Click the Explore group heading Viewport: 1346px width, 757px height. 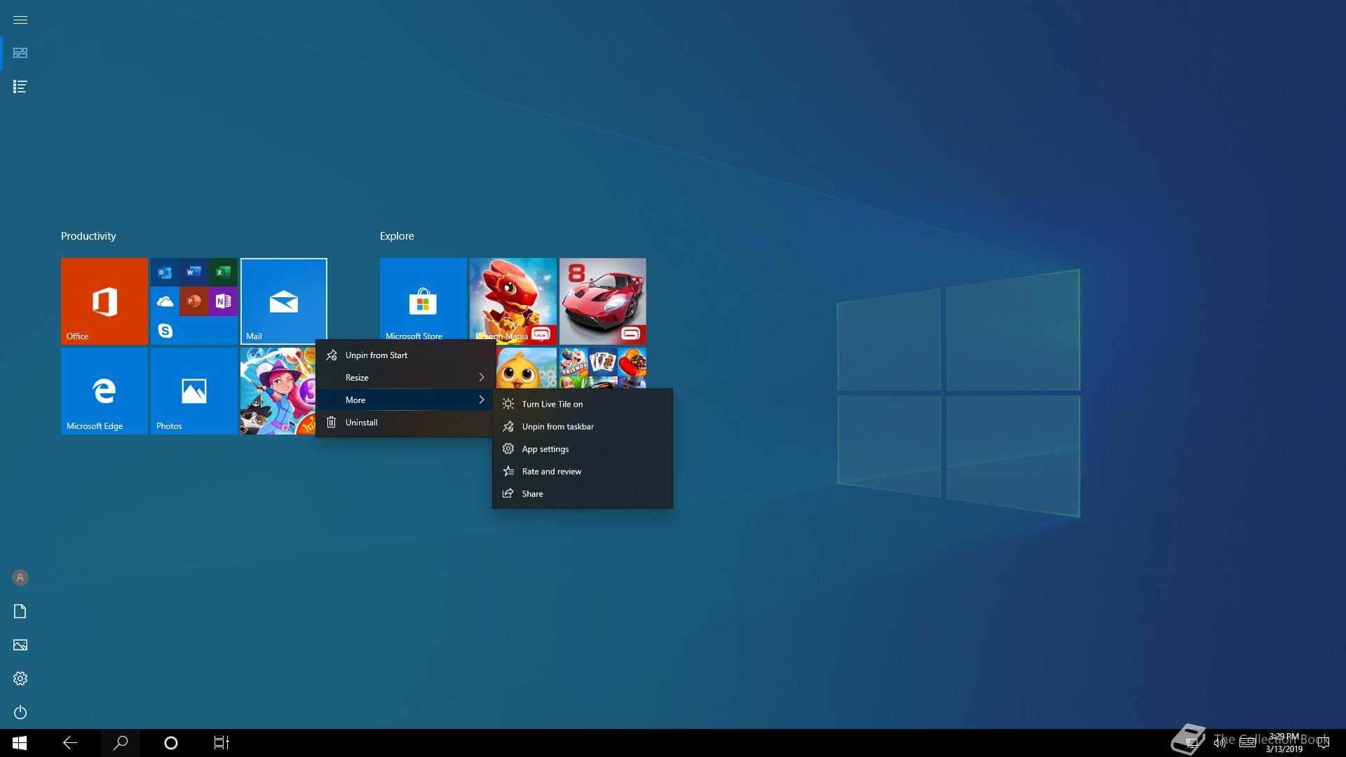[x=397, y=236]
